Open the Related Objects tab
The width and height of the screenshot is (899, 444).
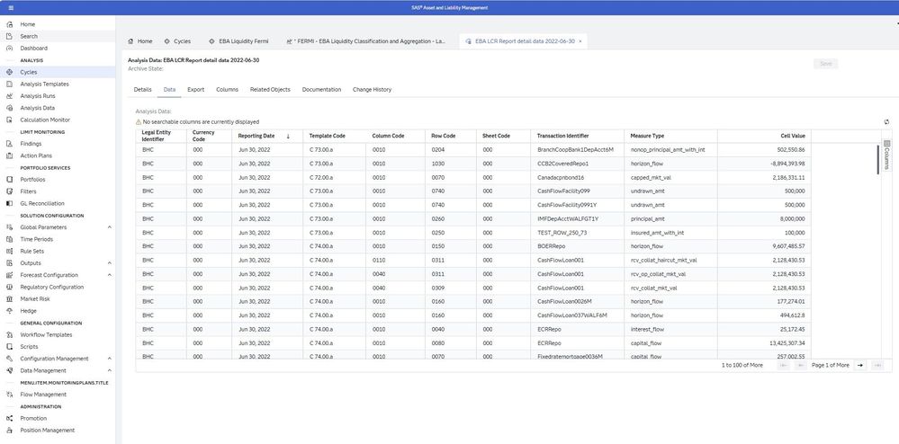(x=270, y=90)
